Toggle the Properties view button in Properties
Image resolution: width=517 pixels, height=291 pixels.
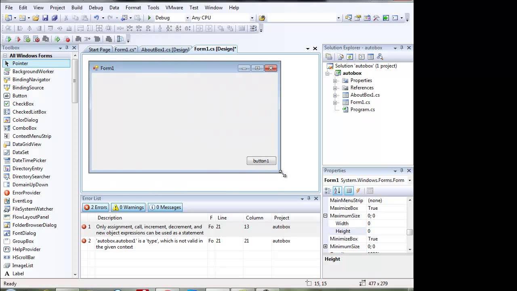click(x=349, y=191)
